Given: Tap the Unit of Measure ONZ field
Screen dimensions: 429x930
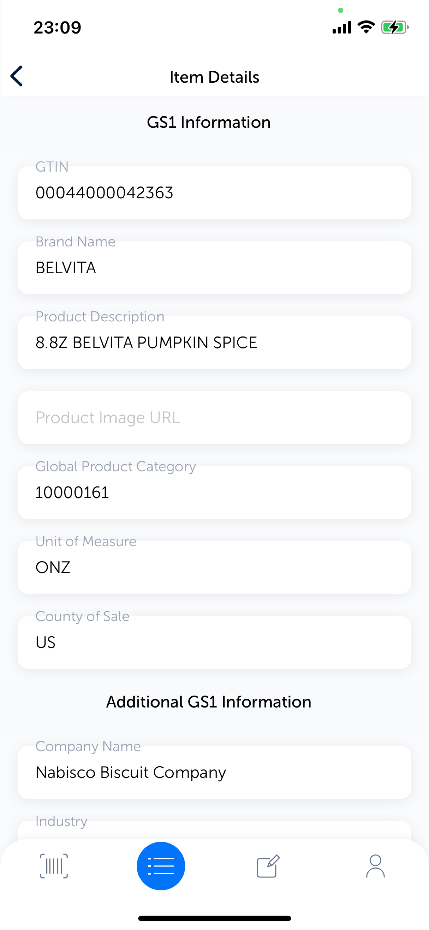Looking at the screenshot, I should (214, 567).
